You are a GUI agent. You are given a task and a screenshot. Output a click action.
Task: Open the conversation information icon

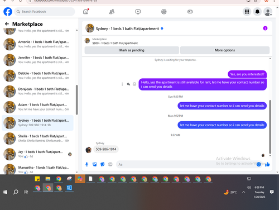[x=265, y=28]
